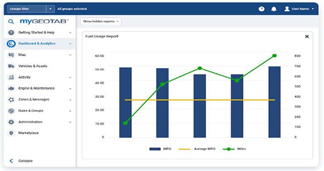Click the search magnifier icon
324x171 pixels.
coord(11,22)
